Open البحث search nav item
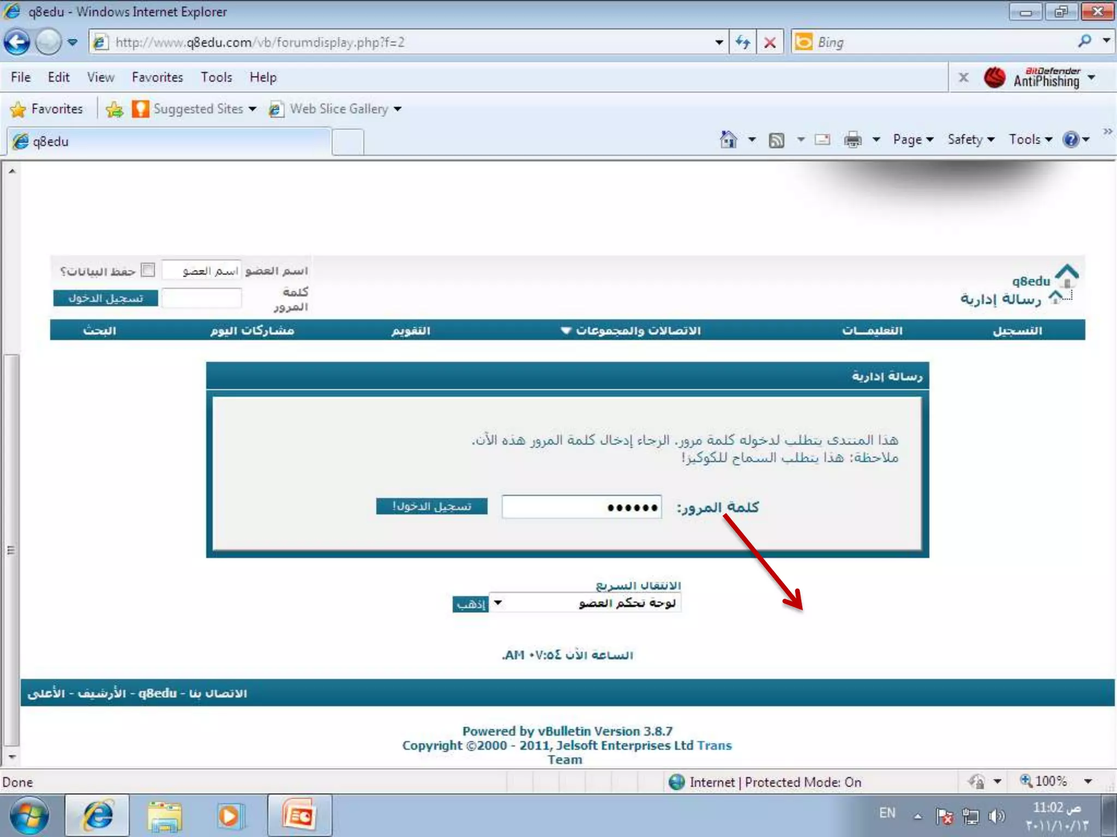 (x=99, y=330)
